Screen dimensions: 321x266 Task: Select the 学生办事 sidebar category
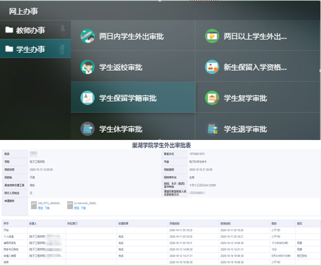35,49
